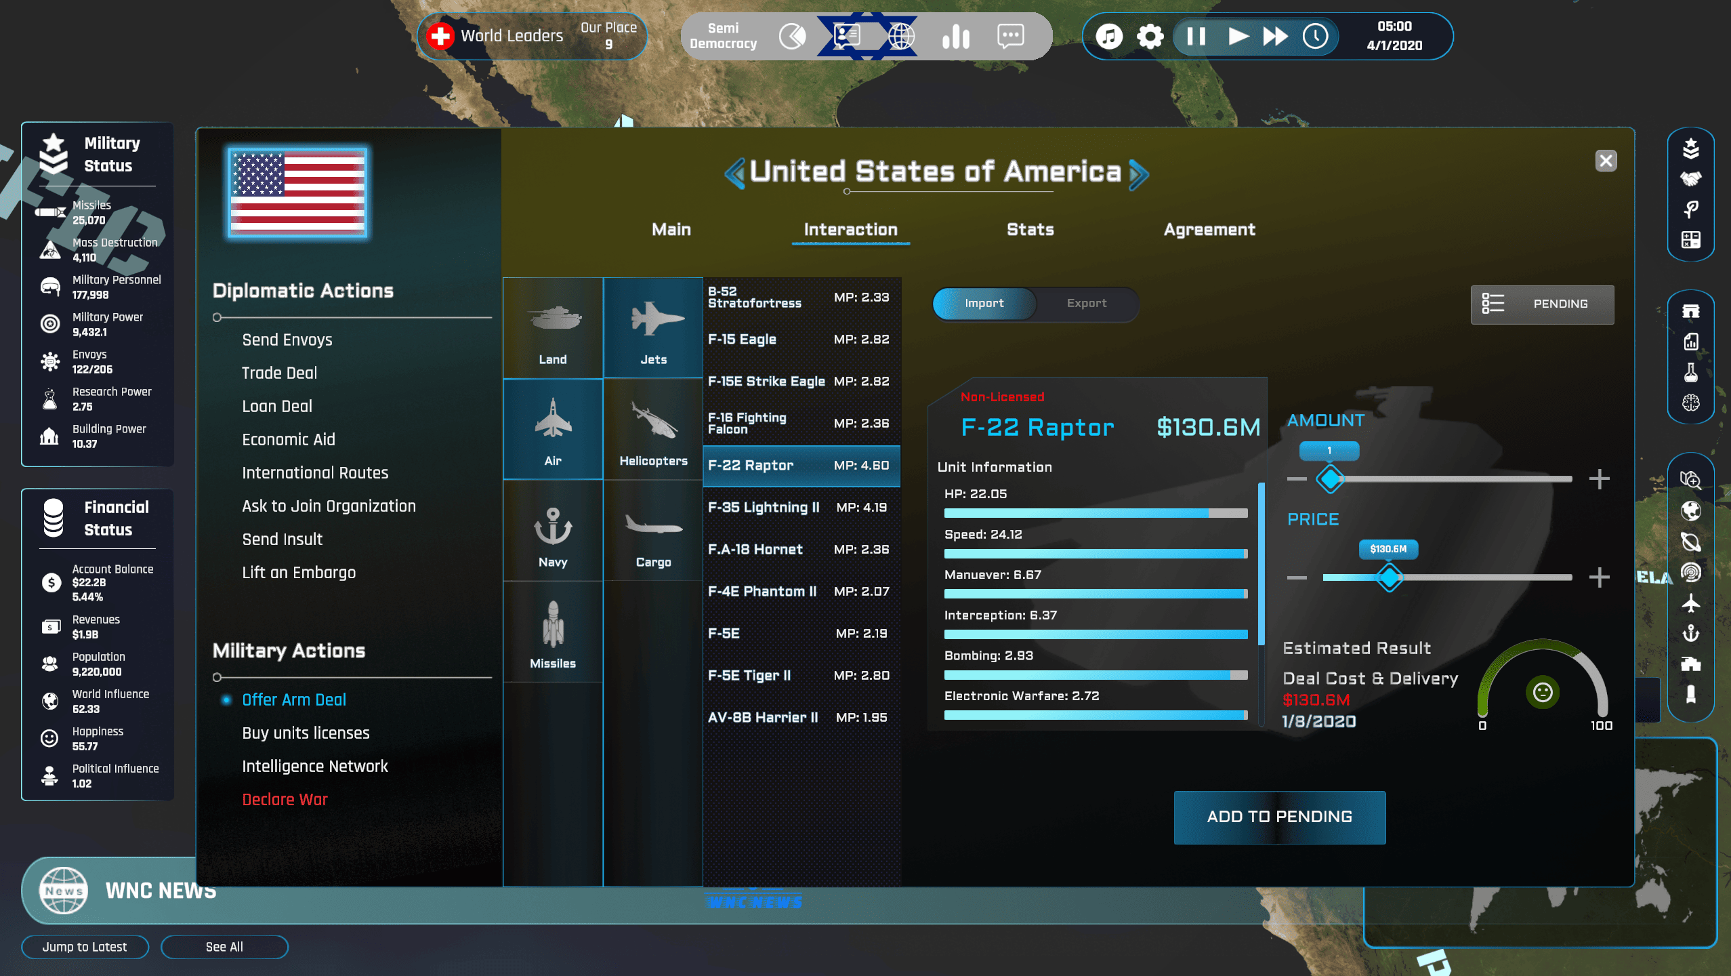Image resolution: width=1731 pixels, height=976 pixels.
Task: Open research flask sidebar icon
Action: tap(1691, 373)
